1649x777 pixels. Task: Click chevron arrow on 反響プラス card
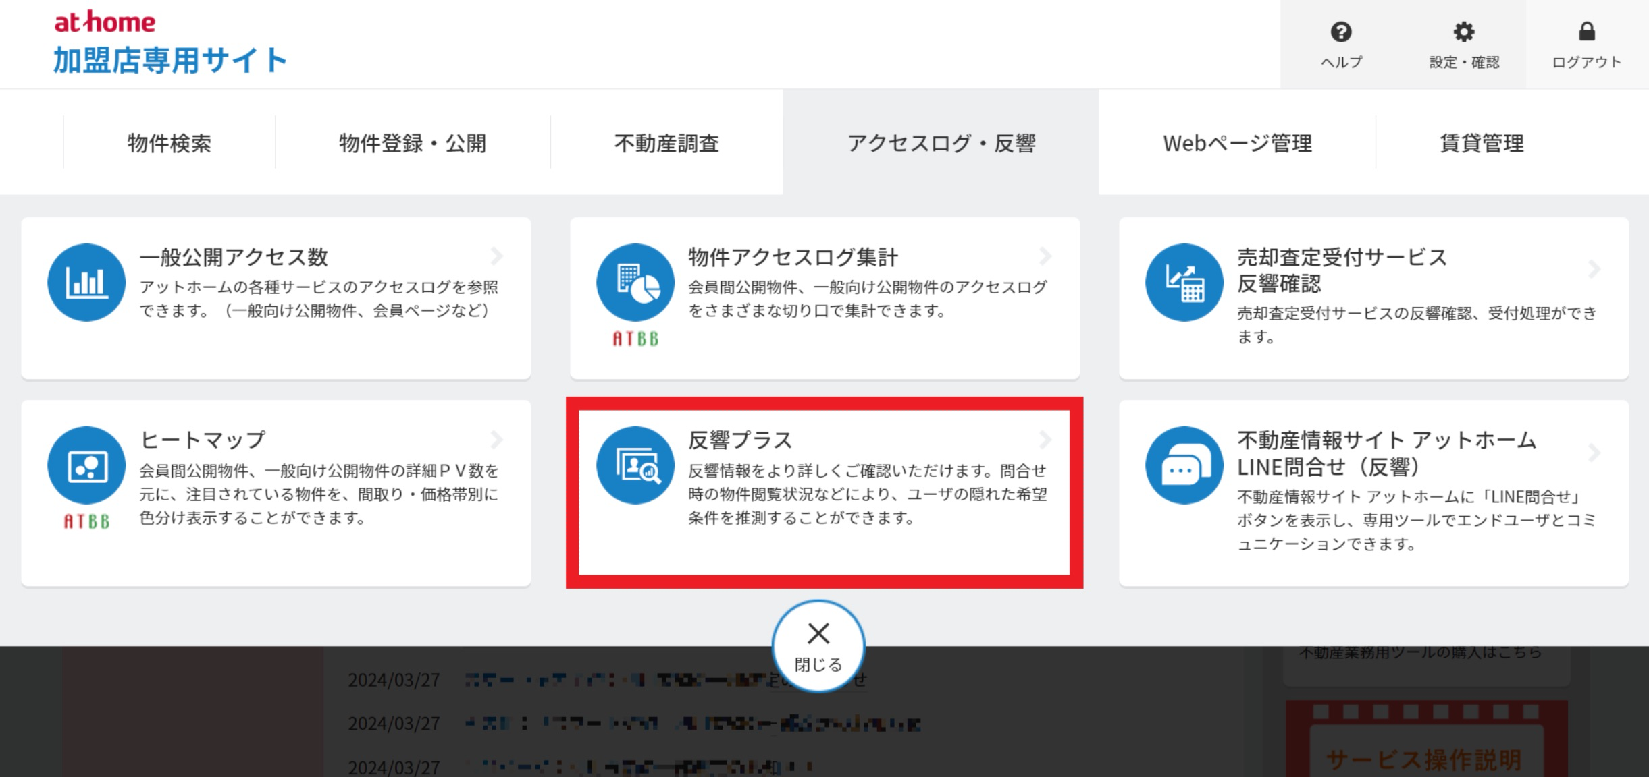pyautogui.click(x=1046, y=440)
